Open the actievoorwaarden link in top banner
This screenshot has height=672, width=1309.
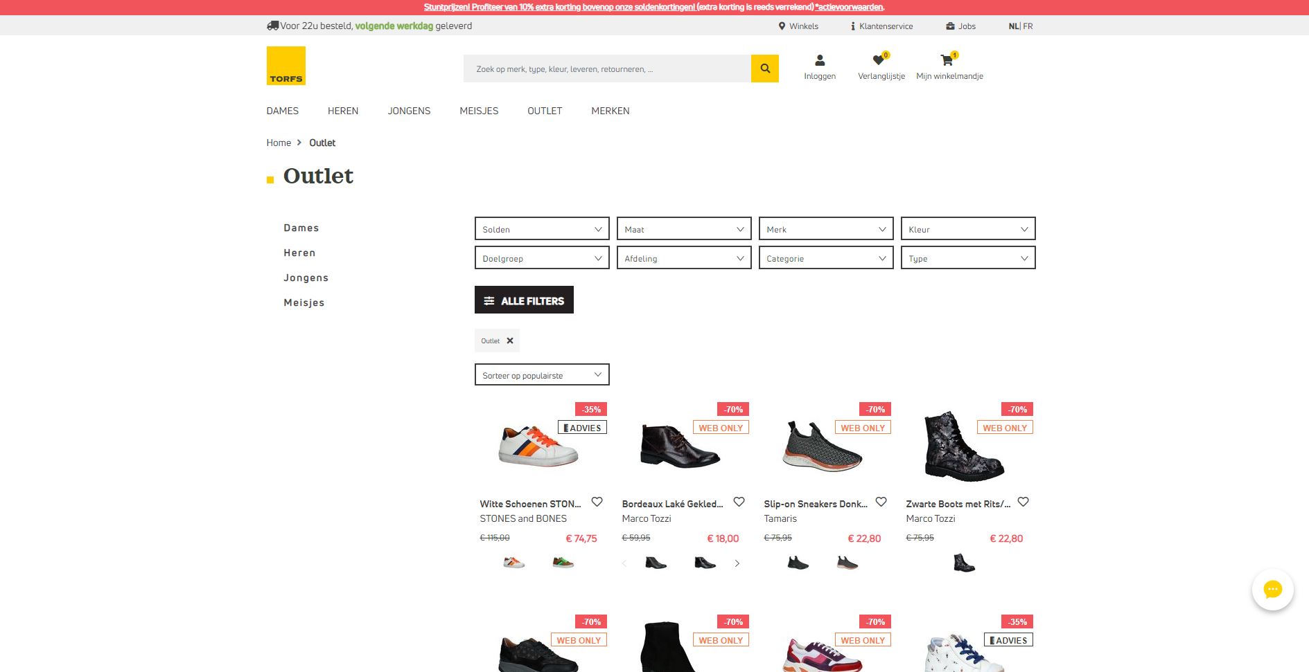850,7
